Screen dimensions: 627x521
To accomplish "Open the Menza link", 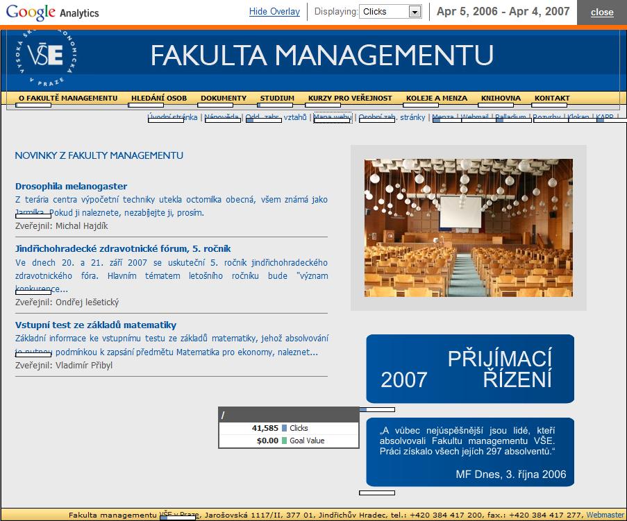I will click(x=443, y=117).
